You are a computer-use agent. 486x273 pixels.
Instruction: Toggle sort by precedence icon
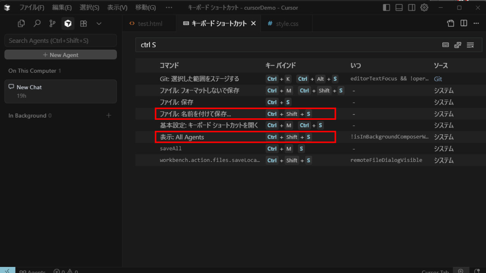coord(458,45)
